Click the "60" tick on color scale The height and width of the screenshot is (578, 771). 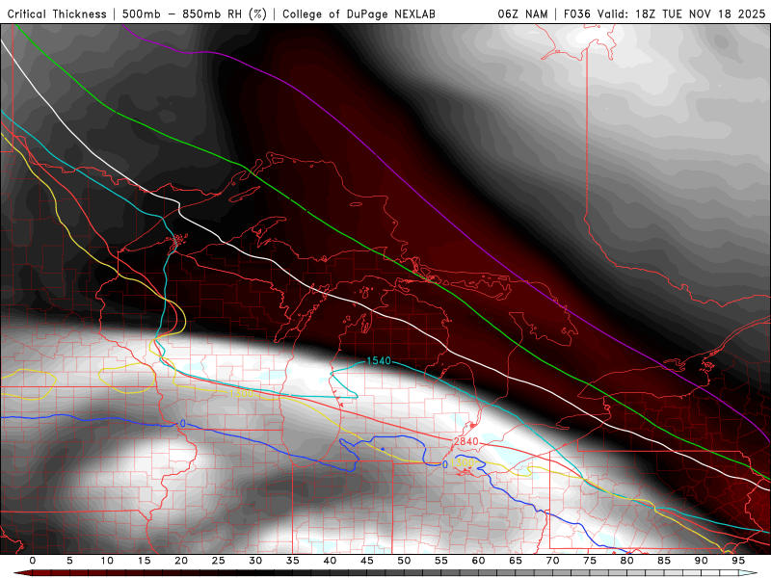[478, 561]
